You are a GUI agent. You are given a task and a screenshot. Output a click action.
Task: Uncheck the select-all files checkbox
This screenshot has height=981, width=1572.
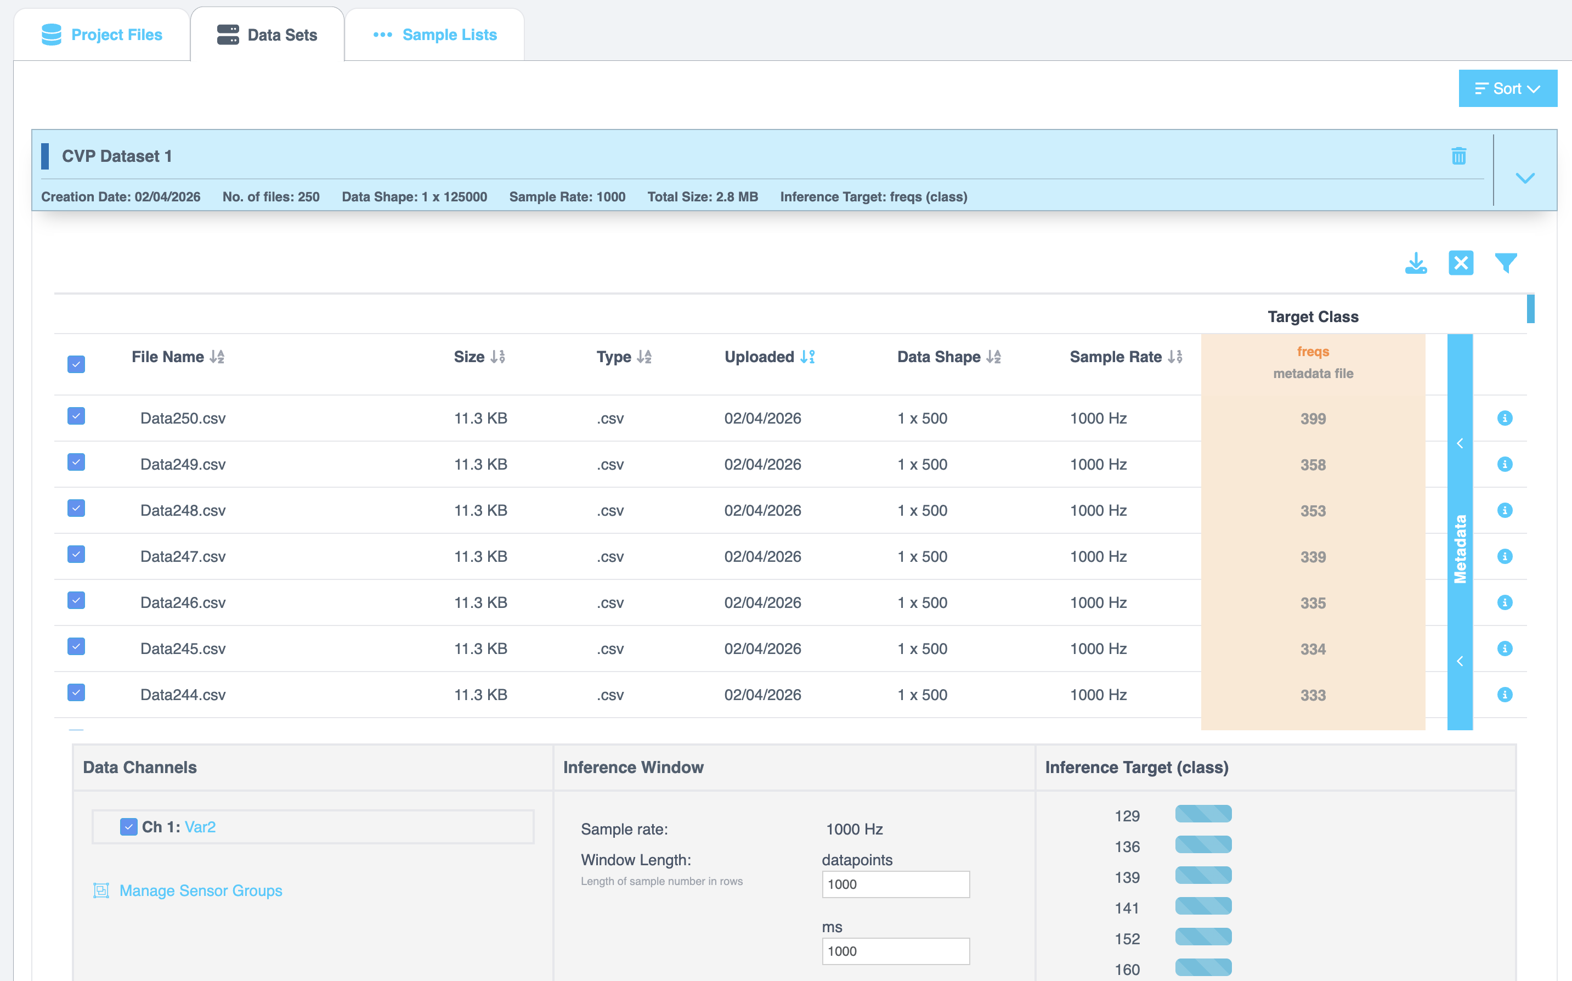[77, 364]
